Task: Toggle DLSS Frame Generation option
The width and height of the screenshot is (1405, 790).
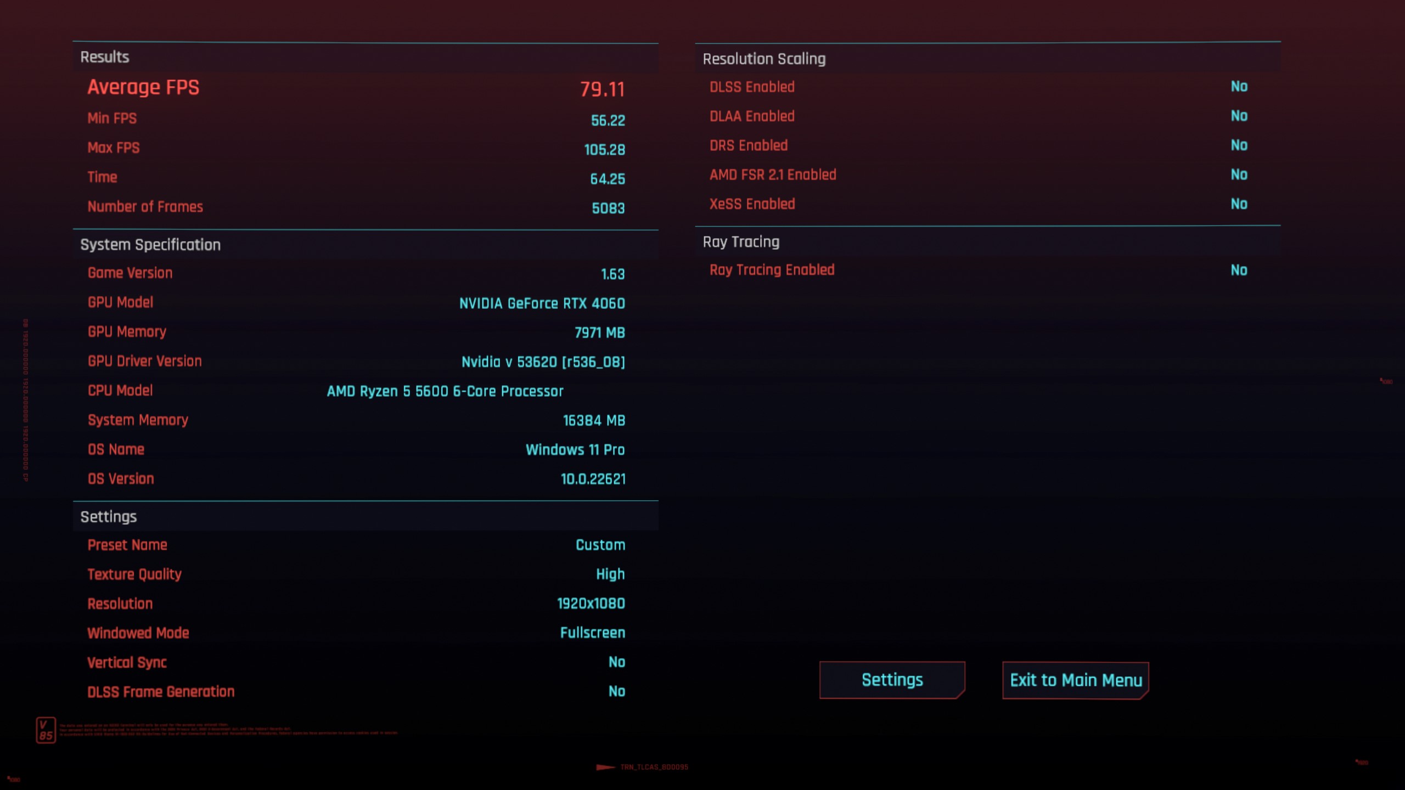Action: point(617,692)
